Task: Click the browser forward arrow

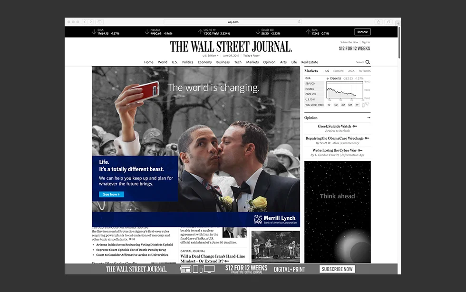Action: (x=90, y=22)
